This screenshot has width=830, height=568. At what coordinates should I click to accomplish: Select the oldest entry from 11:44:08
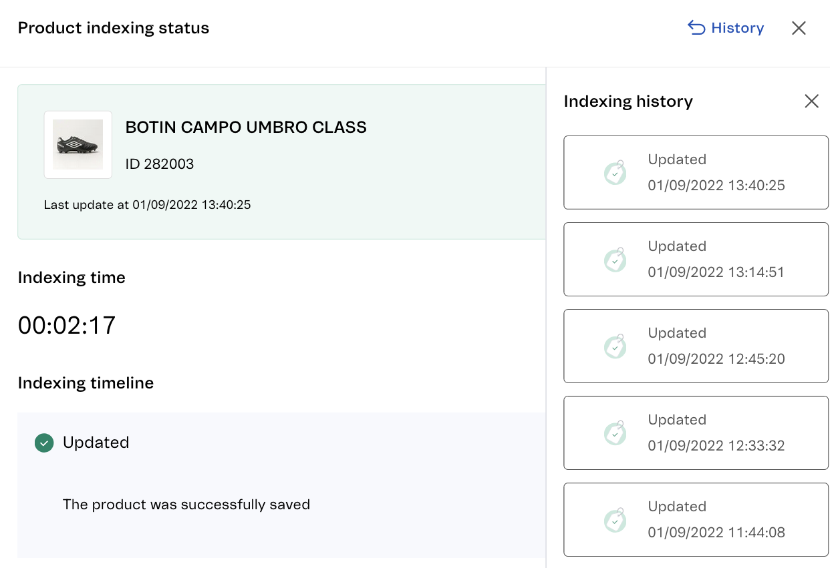[x=696, y=519]
